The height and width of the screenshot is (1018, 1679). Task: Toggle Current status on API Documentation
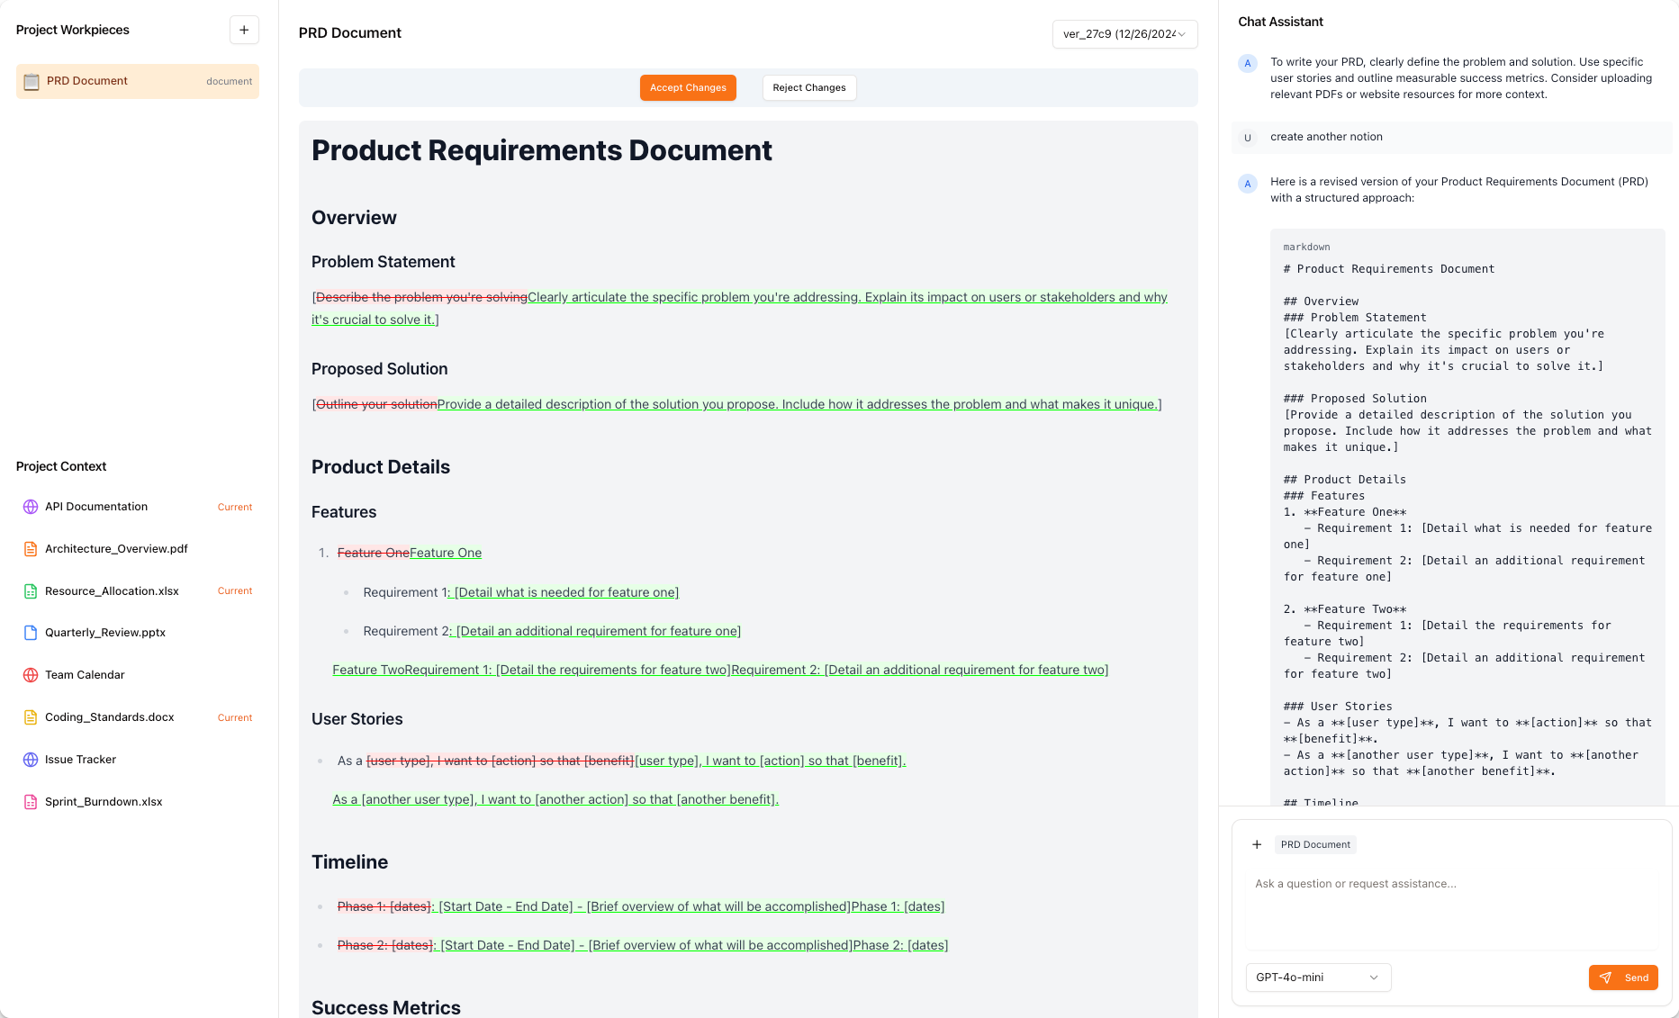tap(234, 507)
